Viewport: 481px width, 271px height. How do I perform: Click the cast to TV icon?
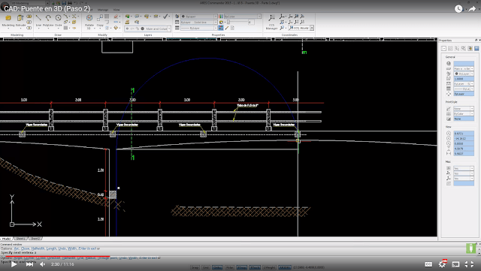point(456,264)
